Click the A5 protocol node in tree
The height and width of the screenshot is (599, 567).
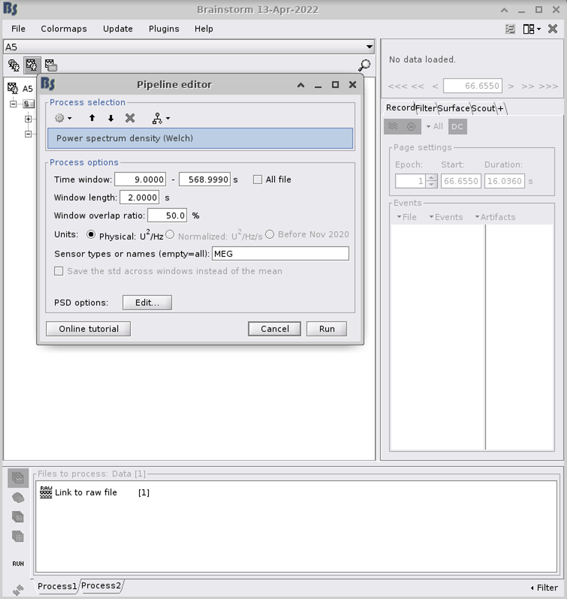pos(20,89)
